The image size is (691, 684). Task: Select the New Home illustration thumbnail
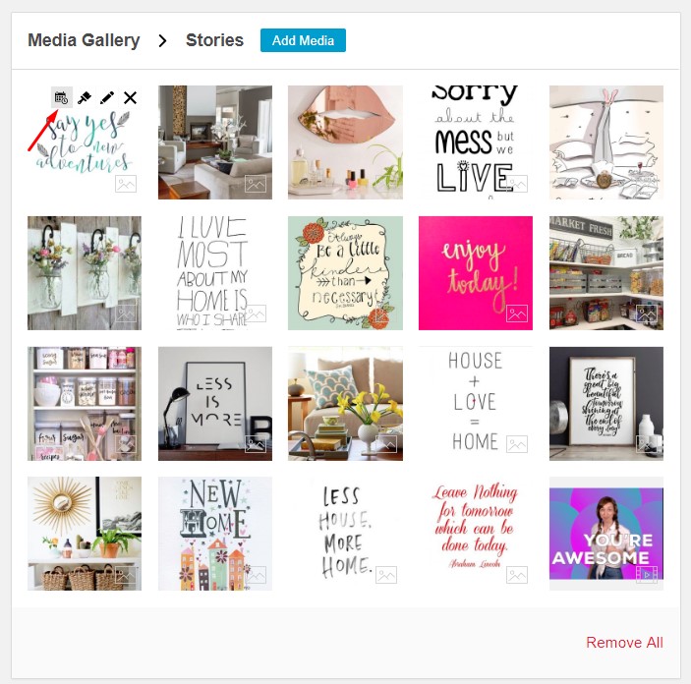point(215,534)
